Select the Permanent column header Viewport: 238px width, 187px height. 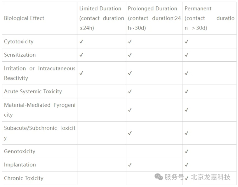pos(209,18)
